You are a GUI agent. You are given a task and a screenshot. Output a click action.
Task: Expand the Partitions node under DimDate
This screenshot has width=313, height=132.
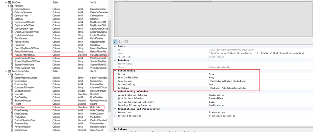(x=9, y=6)
